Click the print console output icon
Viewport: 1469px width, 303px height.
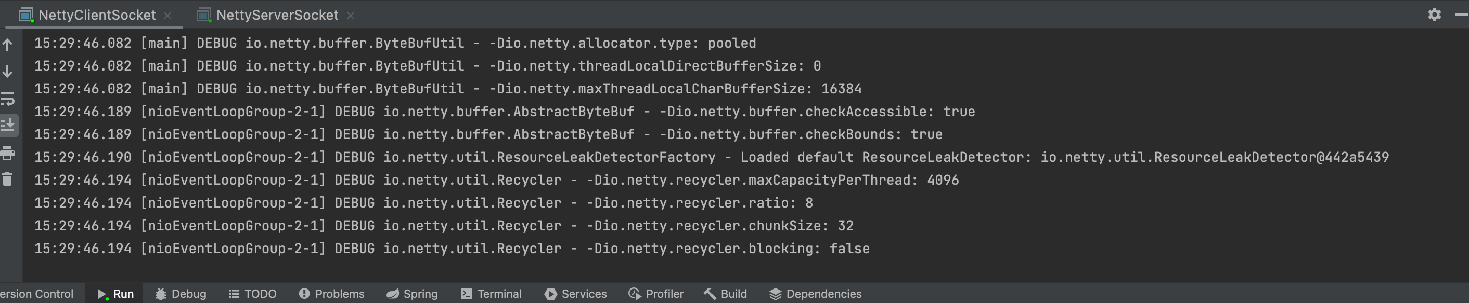tap(8, 153)
